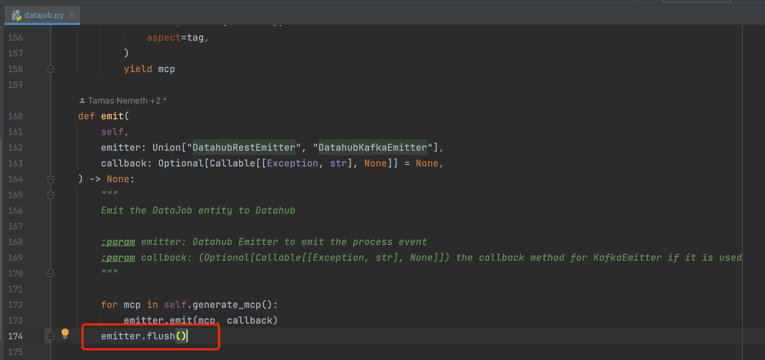Click line number 160 to select that line
Viewport: 765px width, 360px height.
click(x=15, y=116)
